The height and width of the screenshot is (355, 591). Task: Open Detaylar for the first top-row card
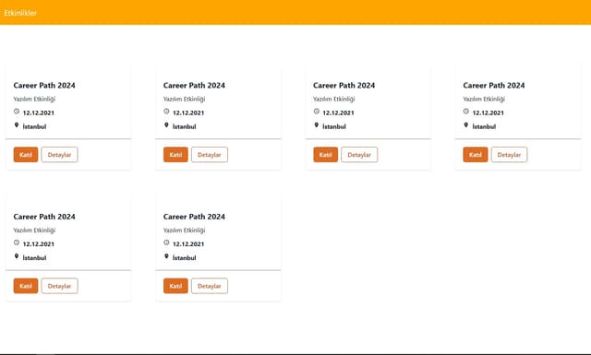click(x=59, y=155)
